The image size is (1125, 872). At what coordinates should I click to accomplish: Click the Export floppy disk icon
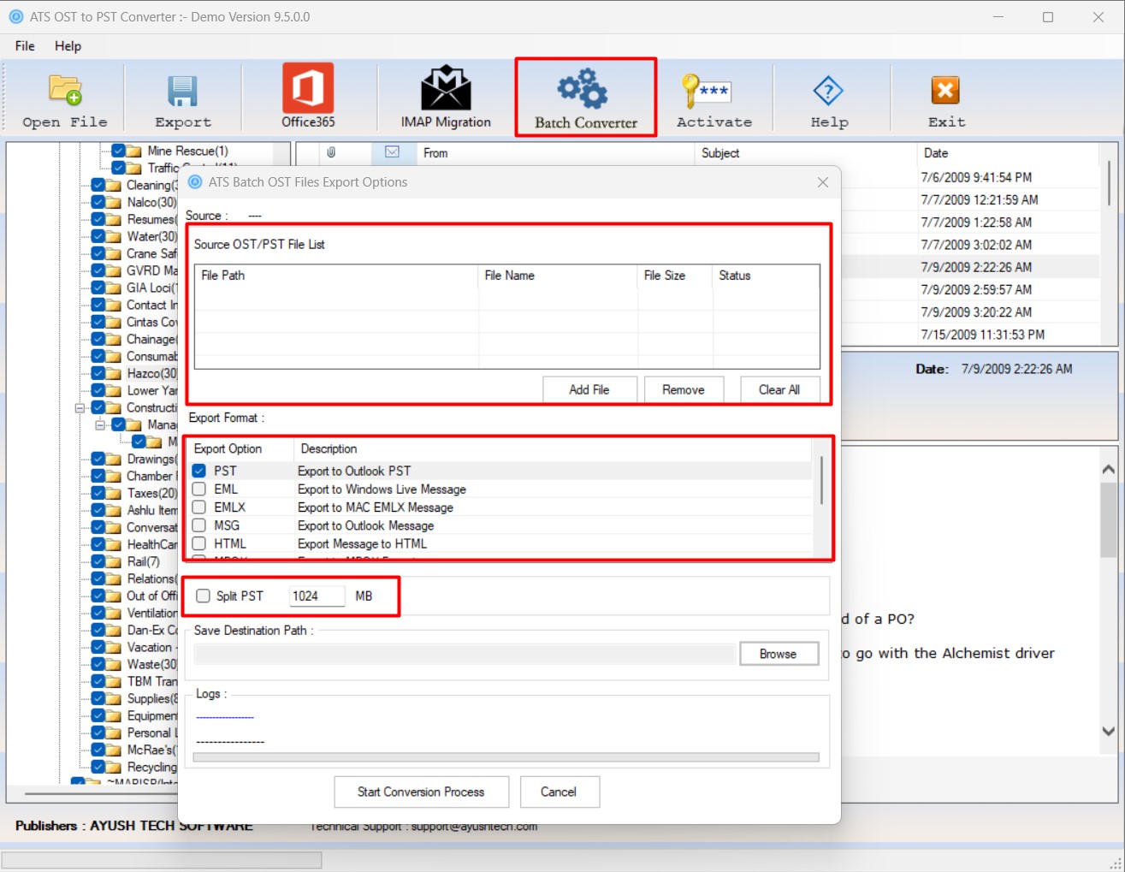tap(182, 91)
